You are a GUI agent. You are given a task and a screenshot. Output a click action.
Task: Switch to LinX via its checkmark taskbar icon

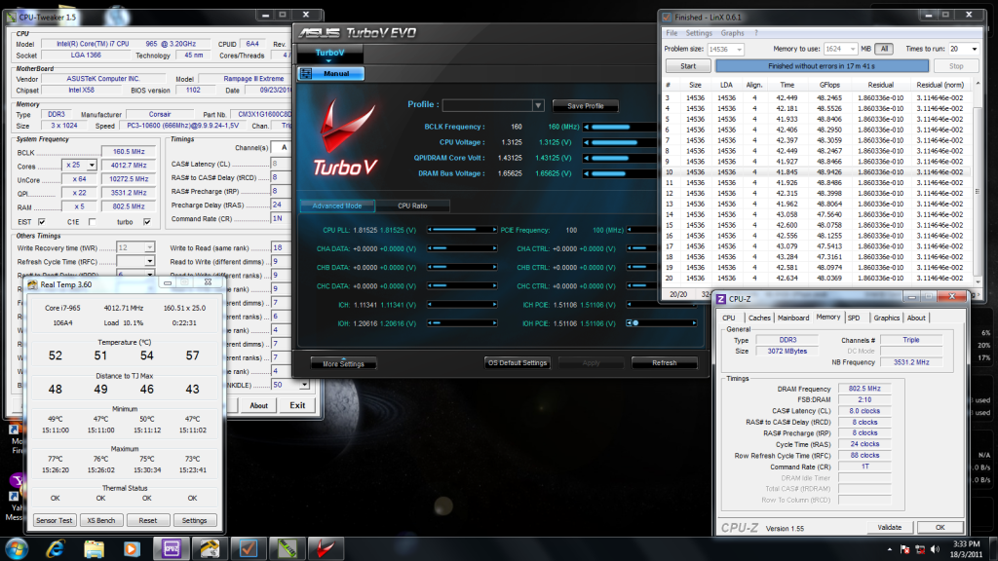tap(249, 548)
